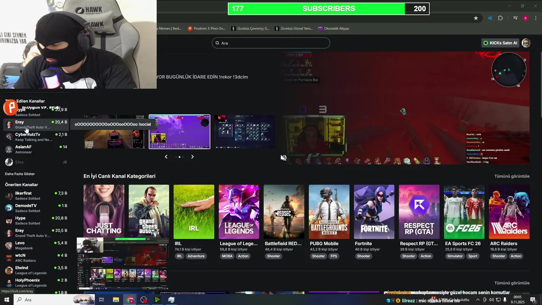Screen dimensions: 542x305
Task: Open the Windows notification center icon
Action: tap(533, 300)
